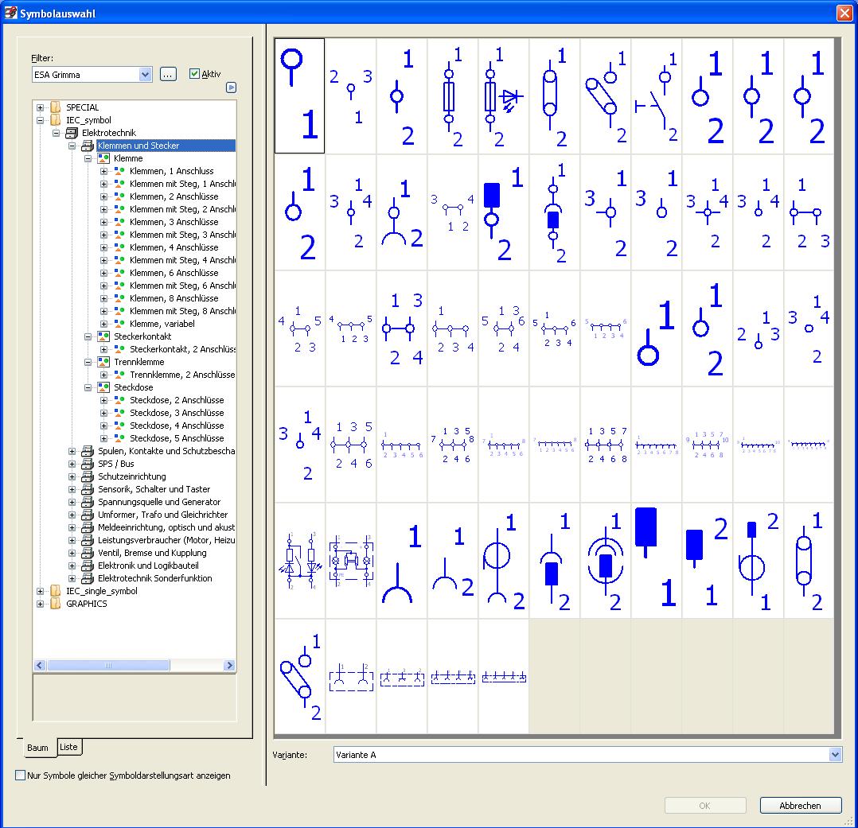Viewport: 858px width, 828px height.
Task: Click the small arrow icon below Aktiv
Action: (231, 88)
